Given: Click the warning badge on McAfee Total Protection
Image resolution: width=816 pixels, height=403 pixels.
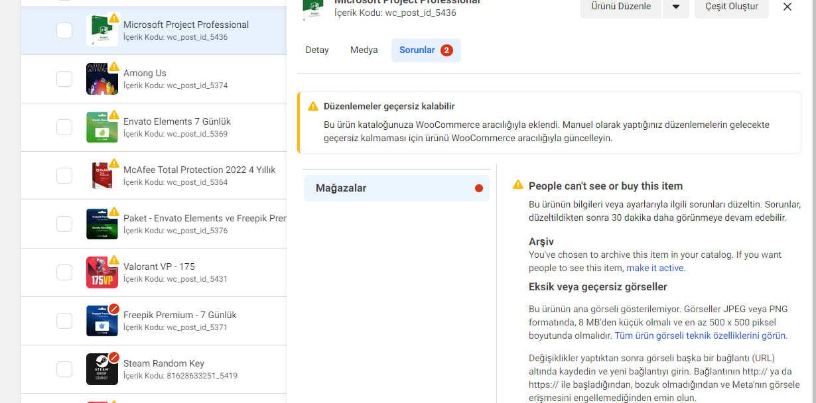Looking at the screenshot, I should [114, 163].
